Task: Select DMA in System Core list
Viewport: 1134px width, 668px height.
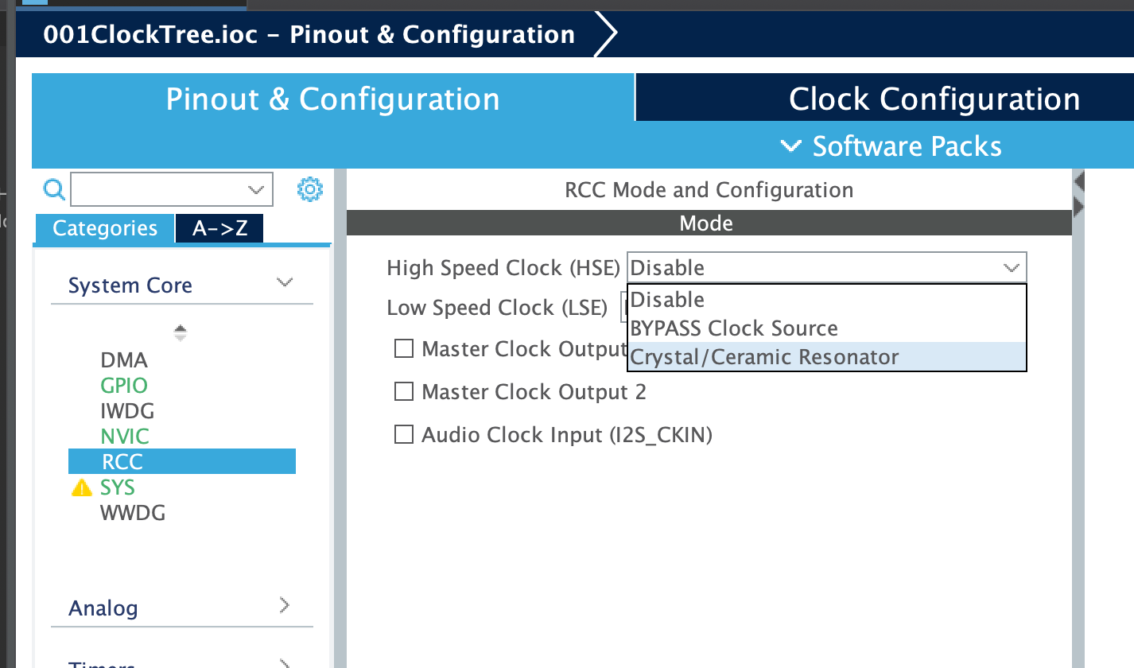Action: point(124,360)
